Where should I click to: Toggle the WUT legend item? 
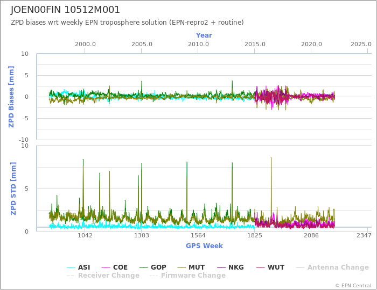270,267
